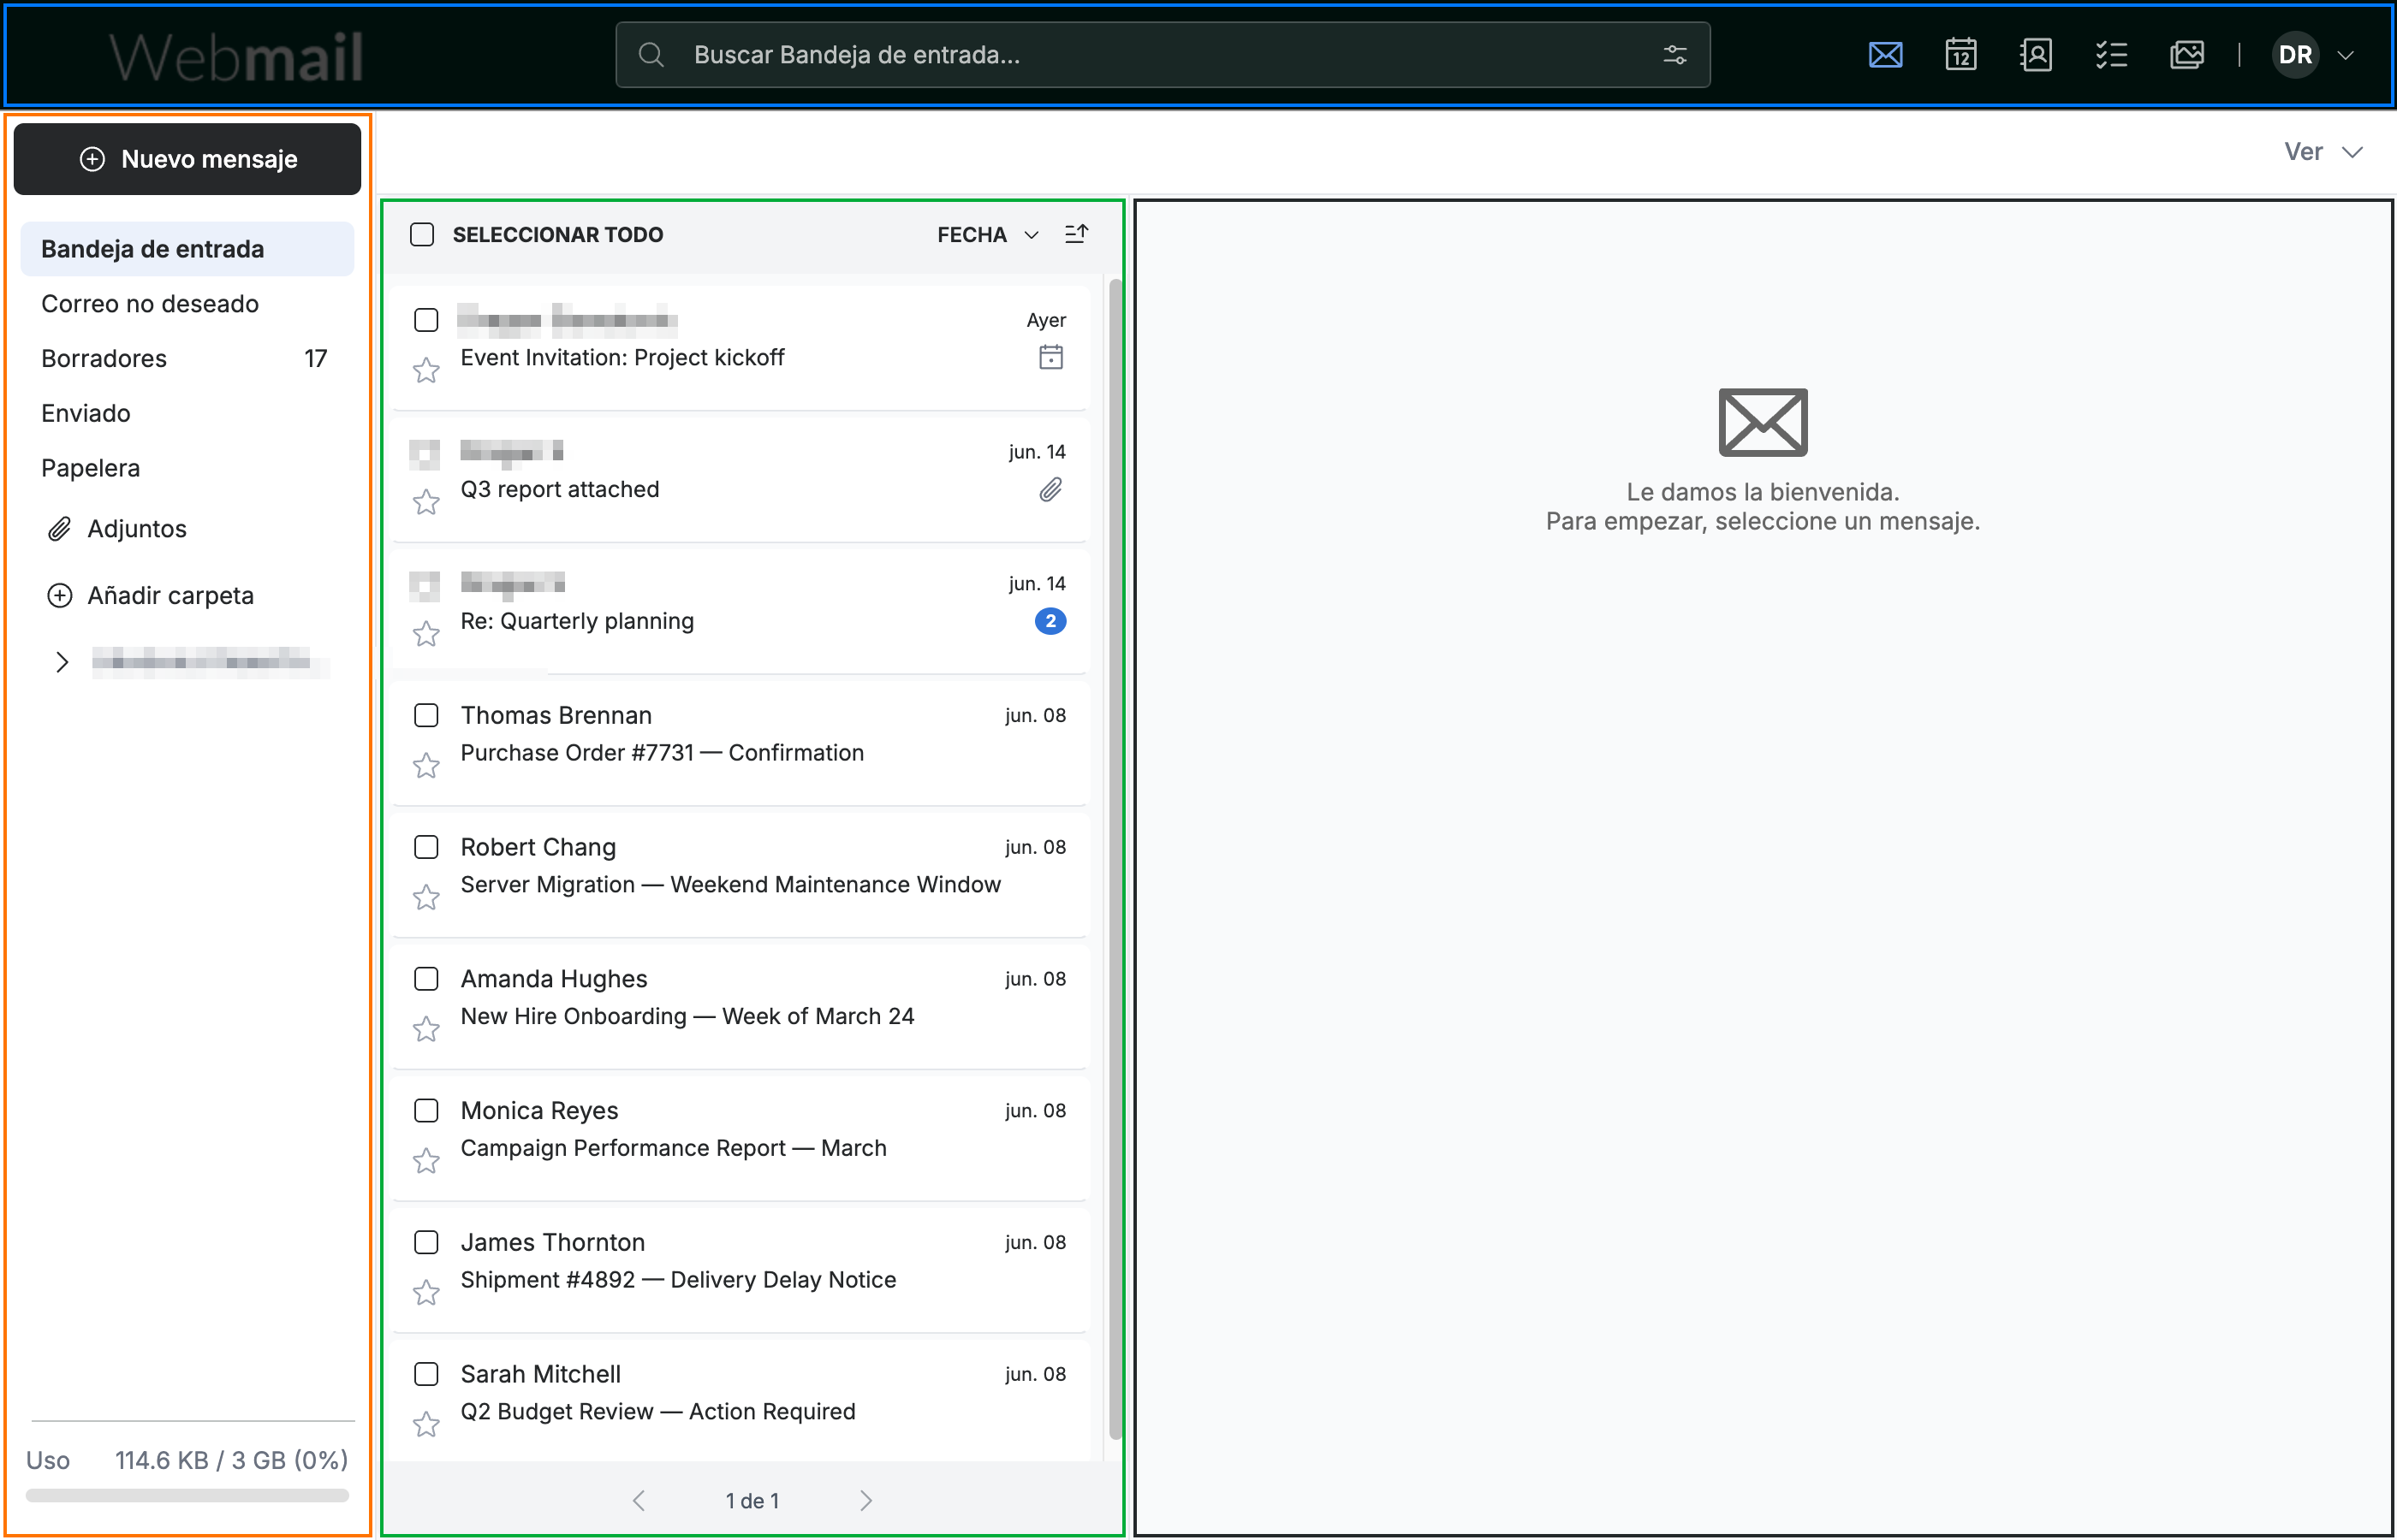Expand the collapsed account folder tree
Screen dimensions: 2397x1540
pos(62,662)
